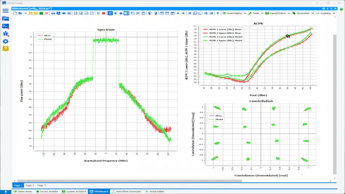345x194 pixels.
Task: Switch to Page 2 tab
Action: pyautogui.click(x=30, y=185)
